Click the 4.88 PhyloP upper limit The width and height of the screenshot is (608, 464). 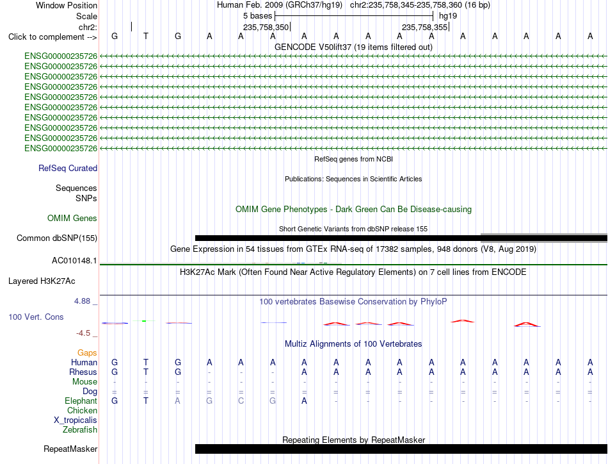pyautogui.click(x=82, y=301)
